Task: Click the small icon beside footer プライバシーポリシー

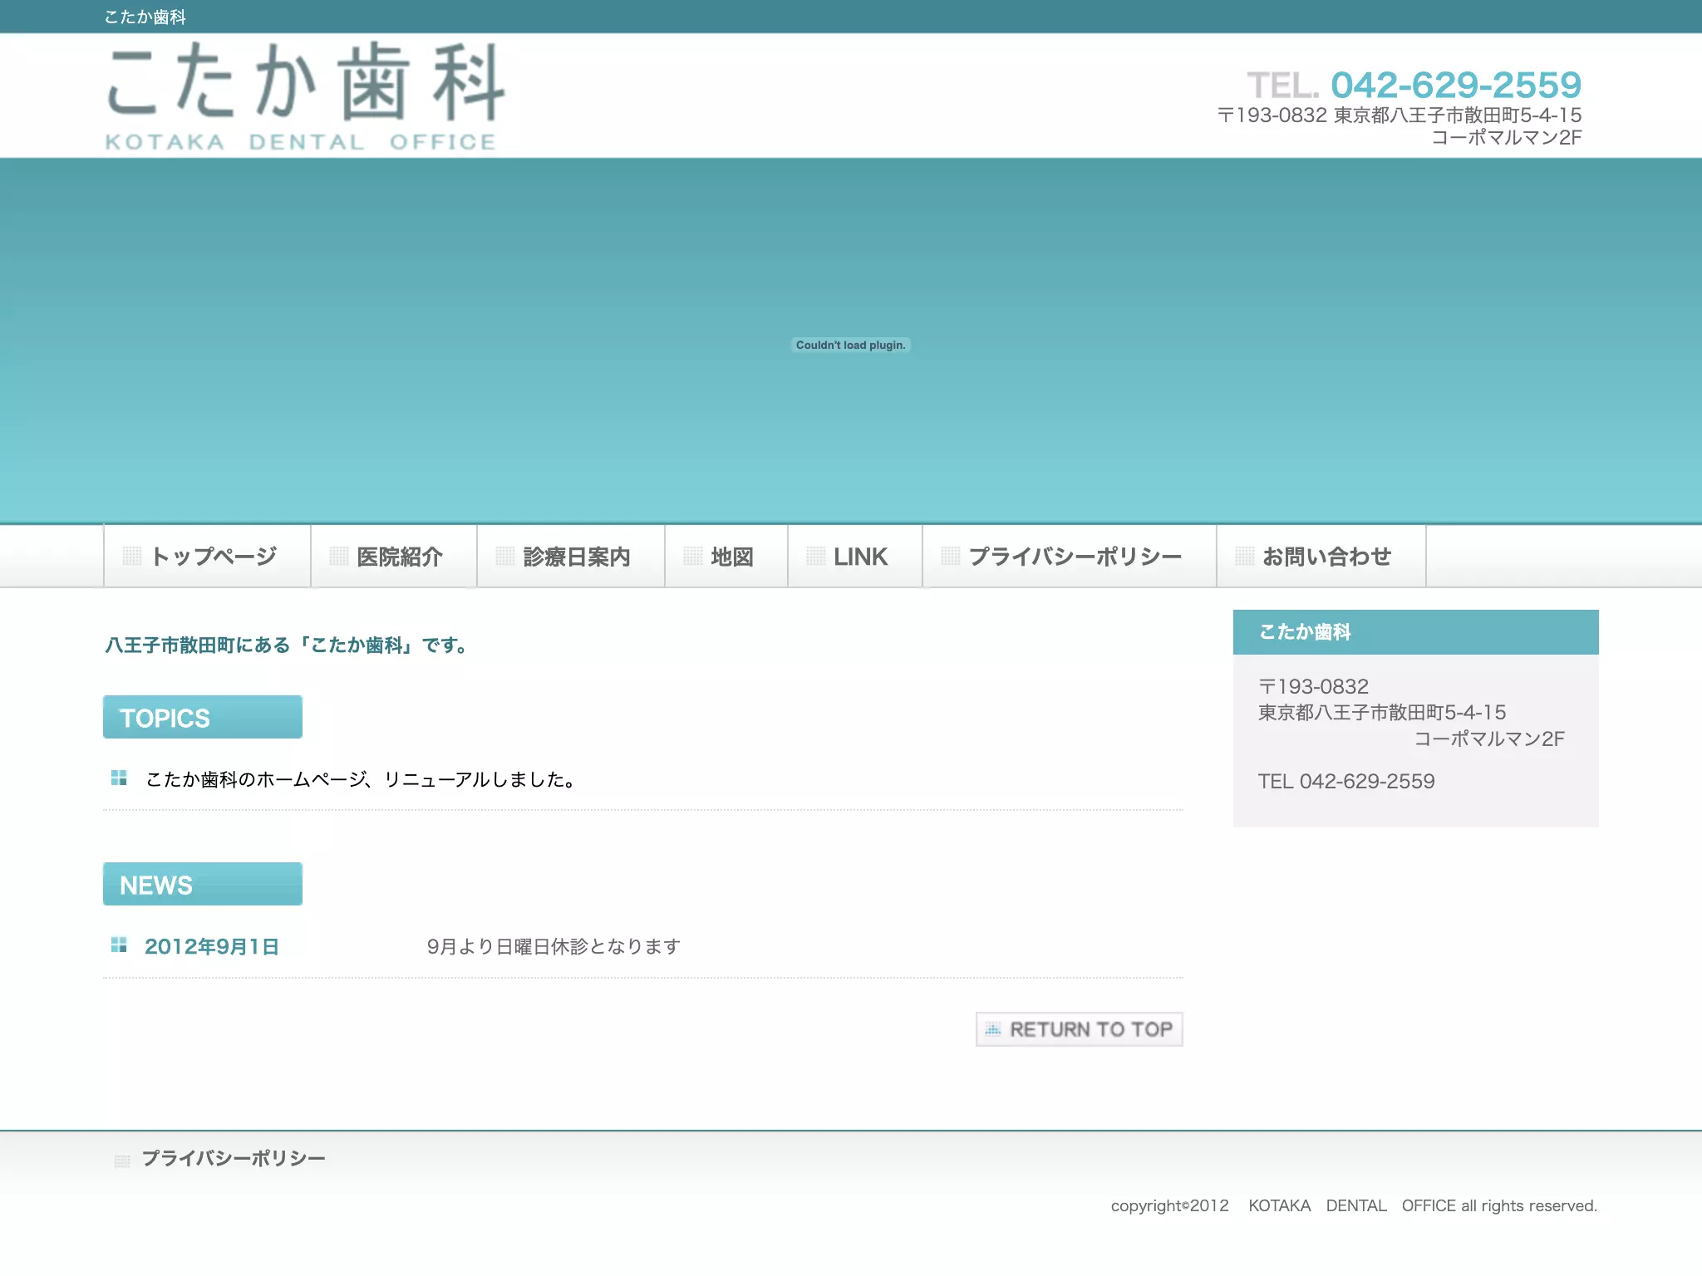Action: point(122,1161)
